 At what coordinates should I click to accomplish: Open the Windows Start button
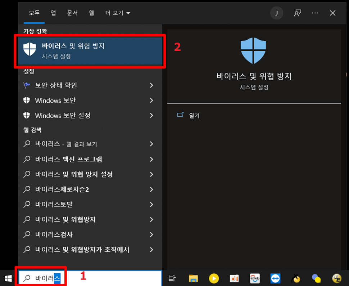click(x=9, y=278)
